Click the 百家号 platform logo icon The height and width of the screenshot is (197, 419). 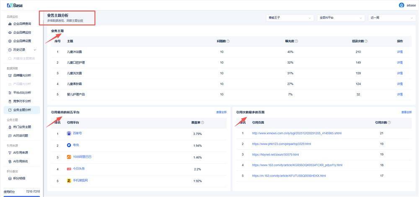[69, 133]
